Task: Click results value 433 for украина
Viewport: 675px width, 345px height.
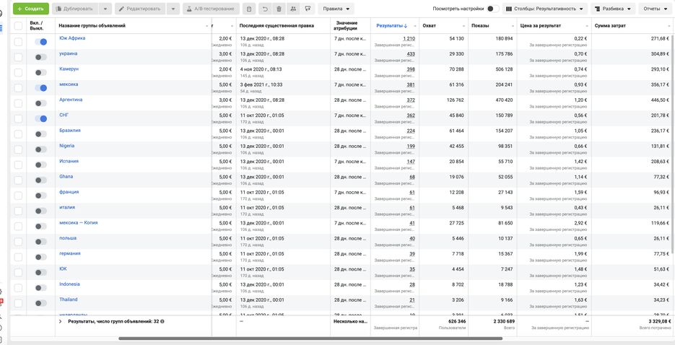Action: click(x=411, y=54)
